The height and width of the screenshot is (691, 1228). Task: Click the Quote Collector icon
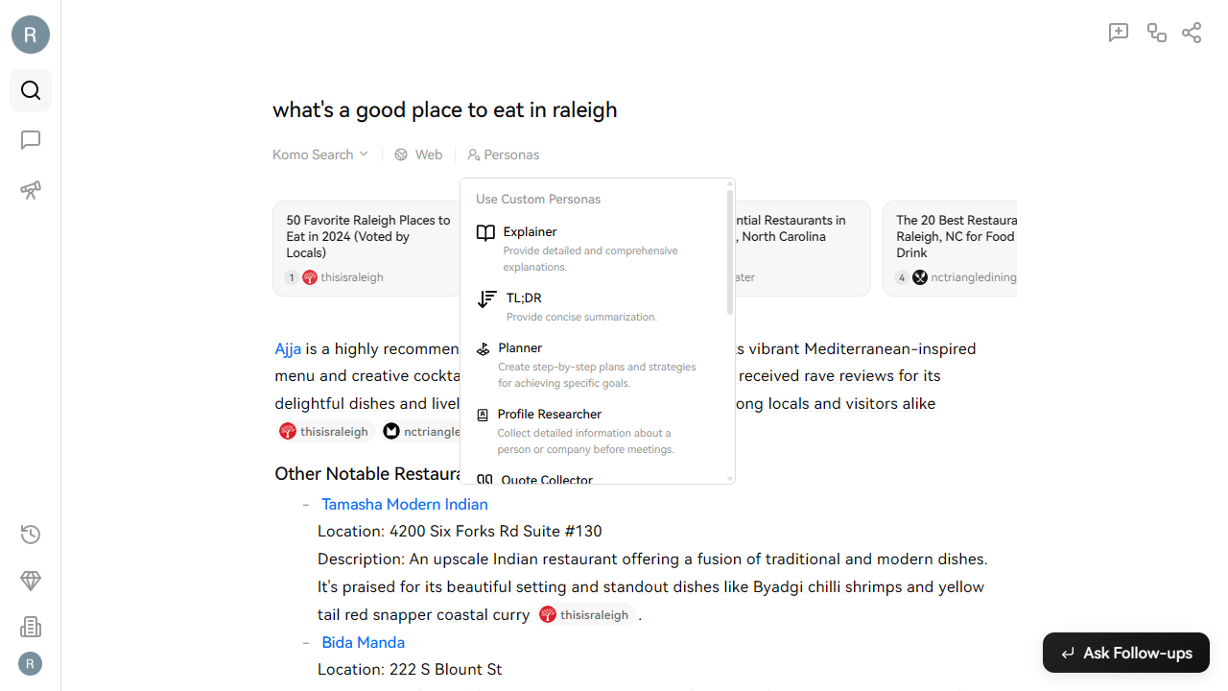(x=485, y=480)
